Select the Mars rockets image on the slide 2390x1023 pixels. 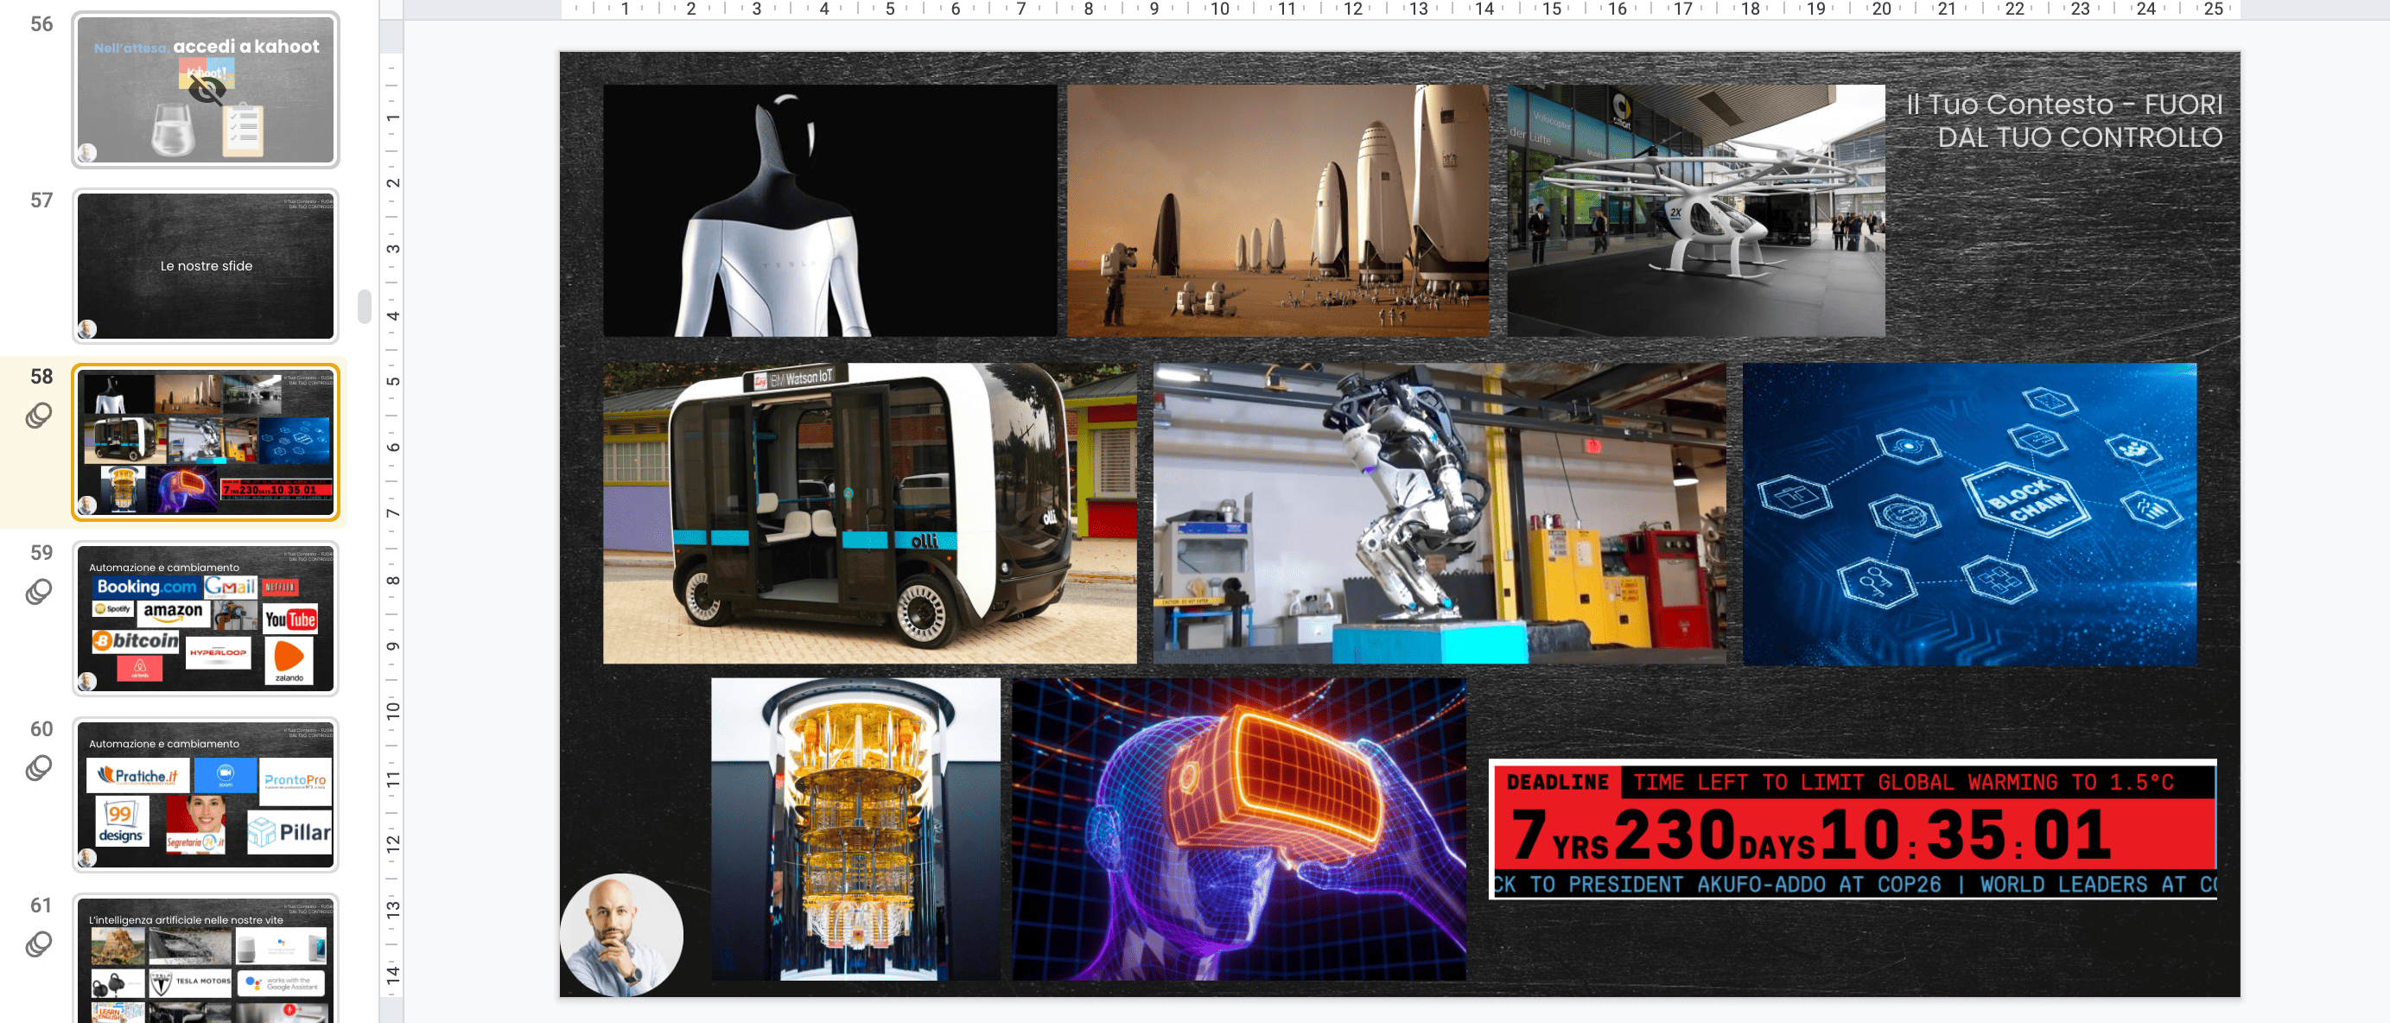pos(1278,211)
